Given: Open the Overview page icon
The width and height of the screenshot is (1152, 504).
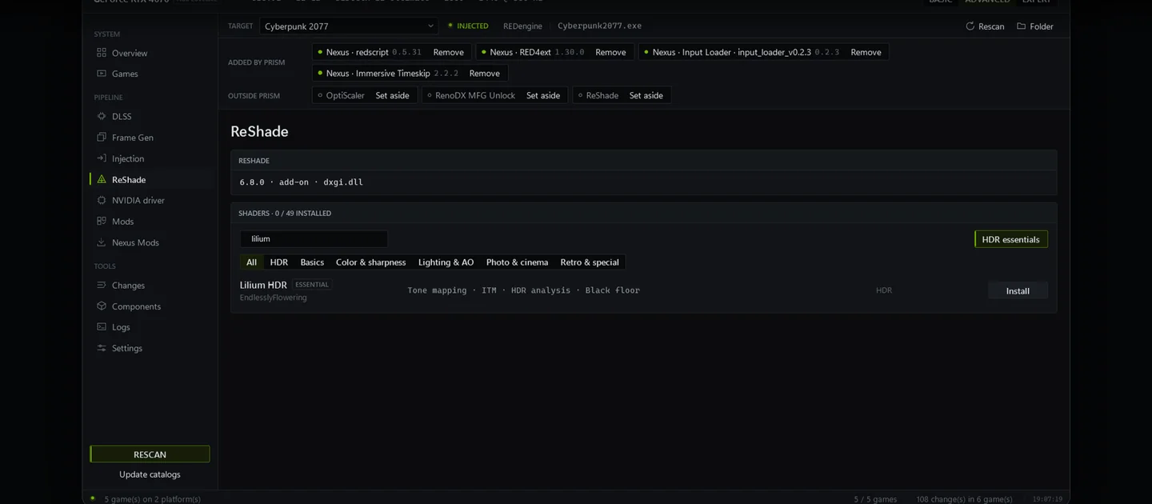Looking at the screenshot, I should [102, 53].
